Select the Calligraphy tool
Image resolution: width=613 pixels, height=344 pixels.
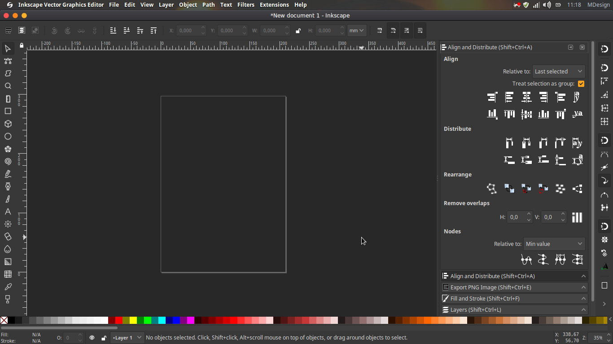pos(8,199)
